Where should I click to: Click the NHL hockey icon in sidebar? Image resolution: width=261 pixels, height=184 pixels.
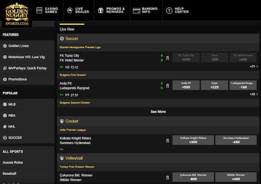(5, 127)
